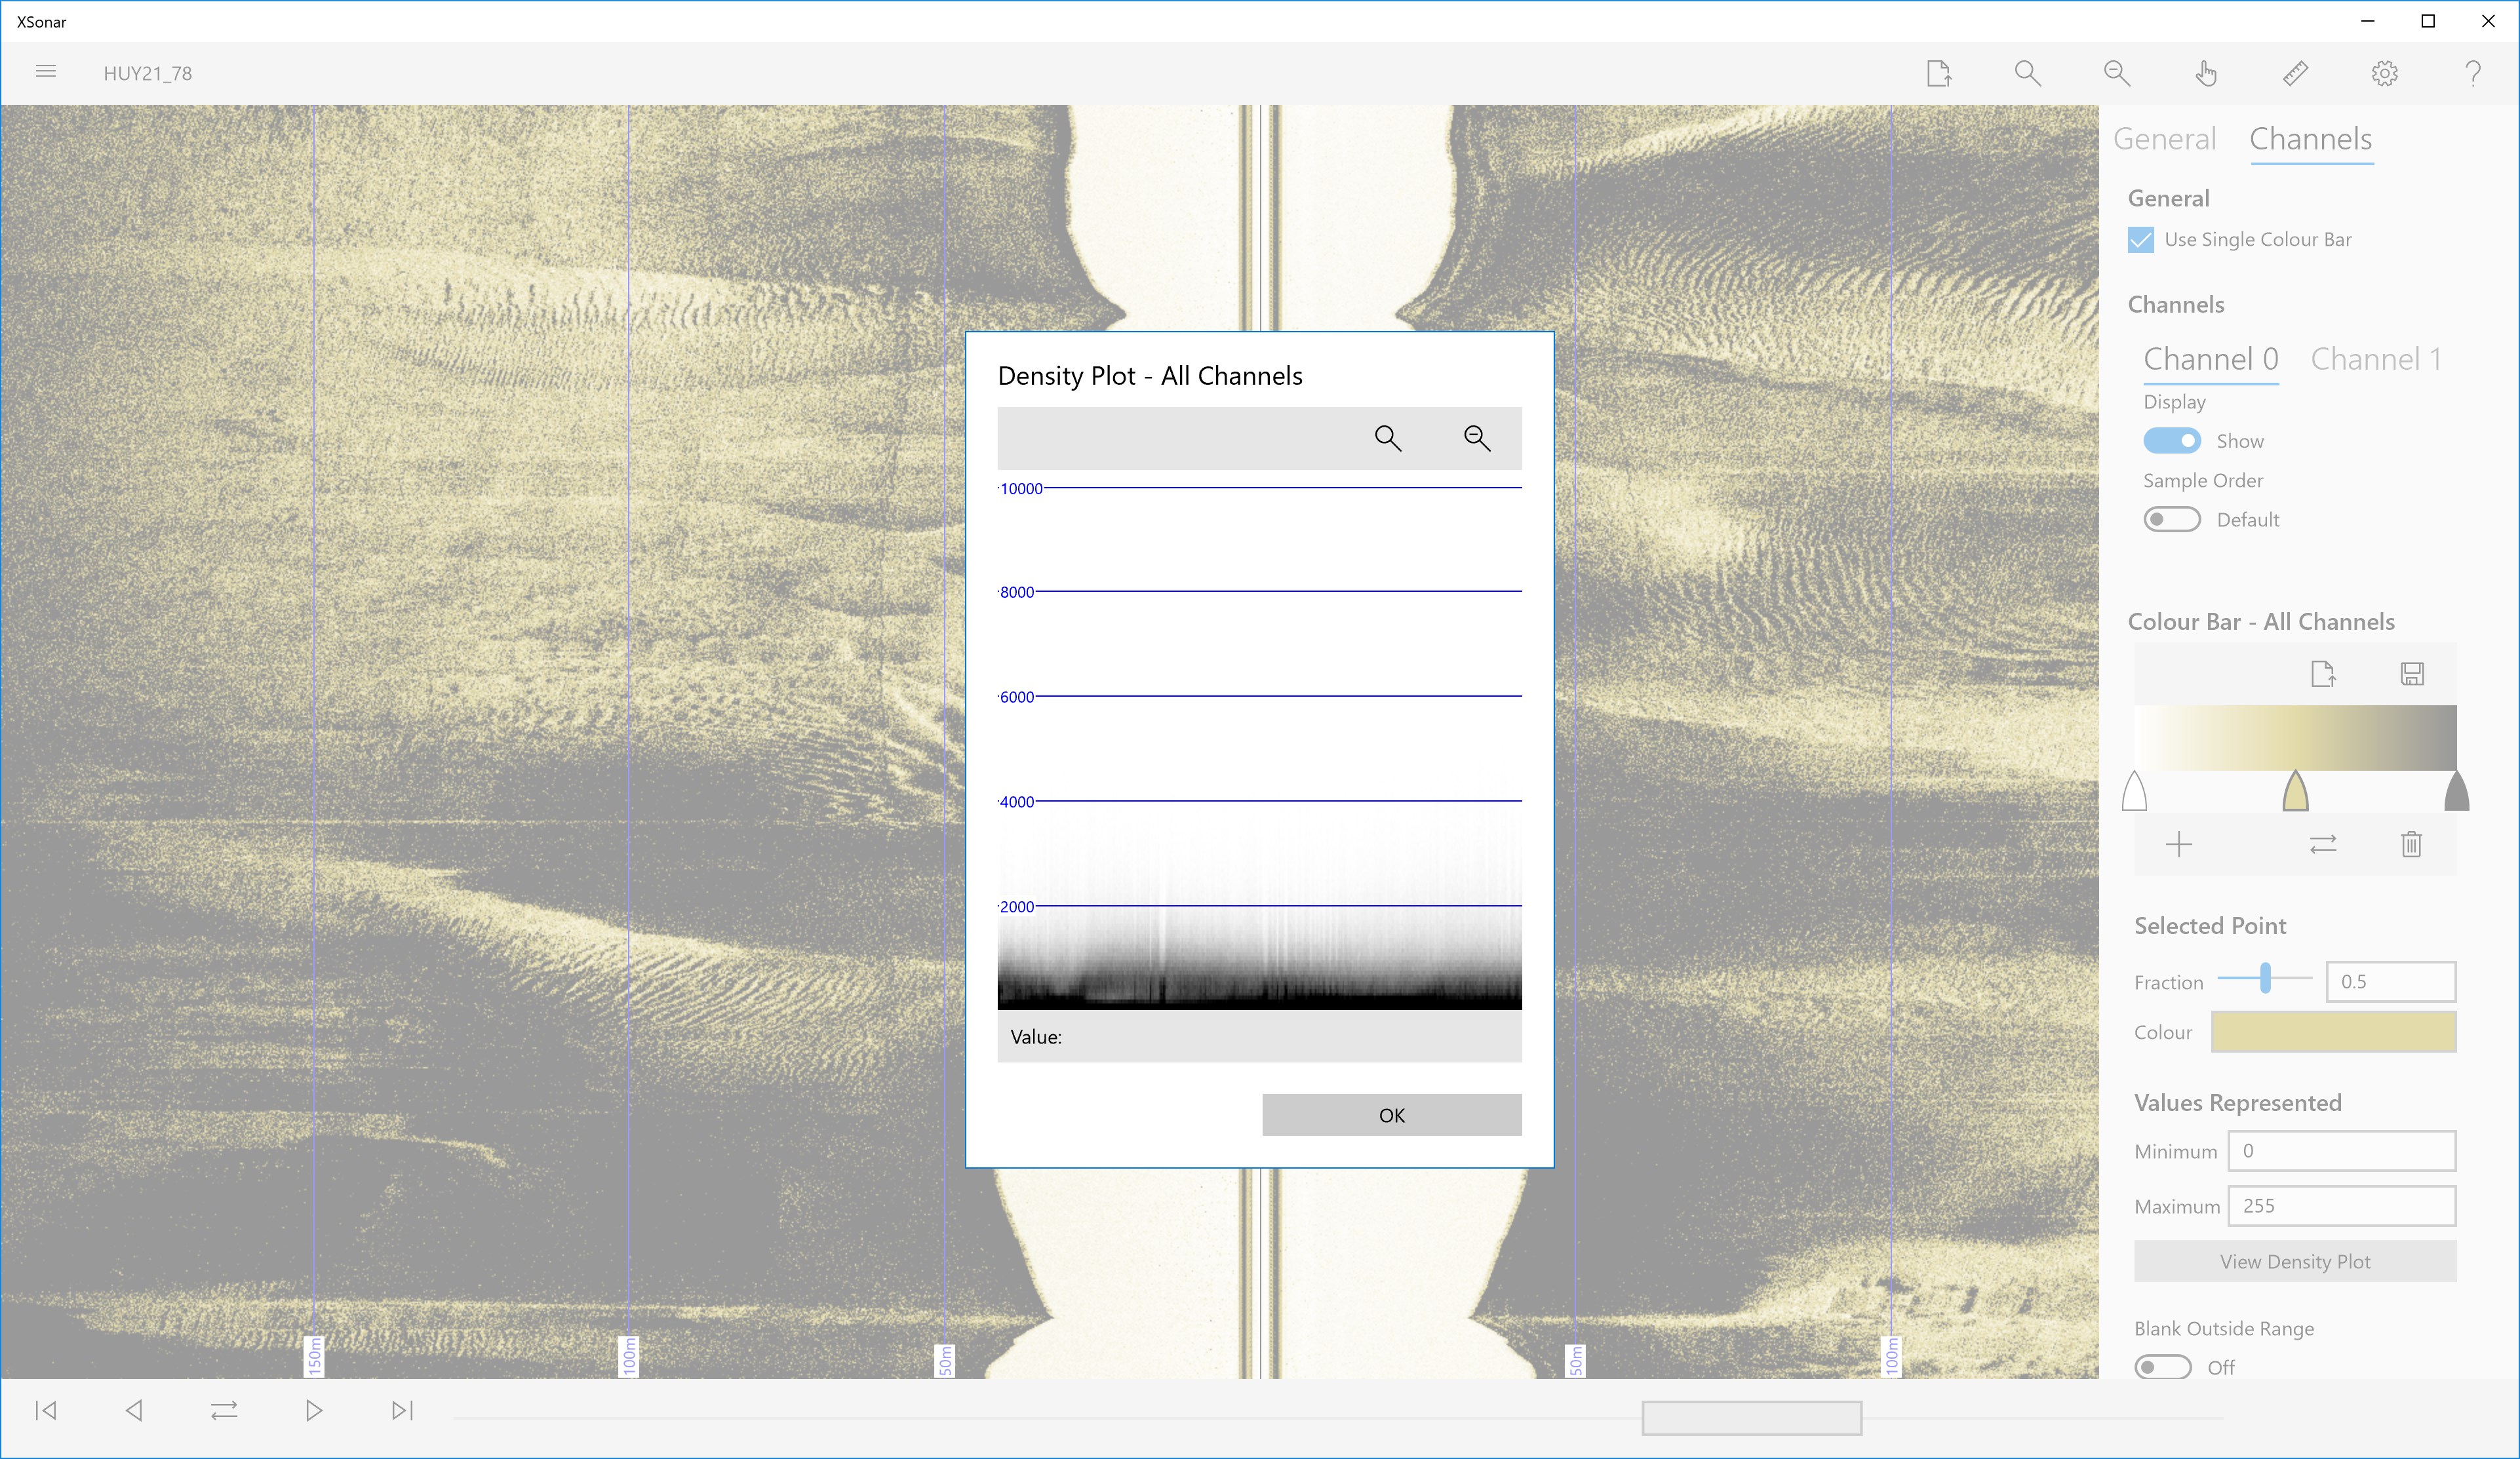Toggle the Sample Order Default switch

pyautogui.click(x=2171, y=520)
